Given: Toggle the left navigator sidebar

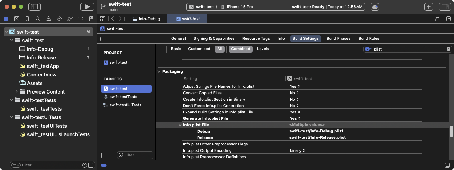Looking at the screenshot, I should point(35,7).
